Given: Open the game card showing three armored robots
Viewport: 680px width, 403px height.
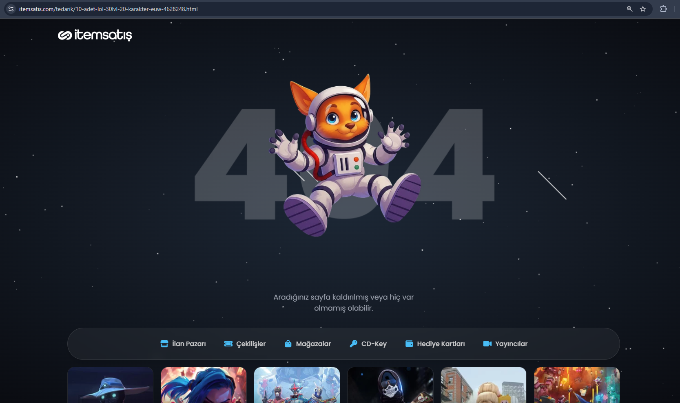Looking at the screenshot, I should (x=297, y=385).
